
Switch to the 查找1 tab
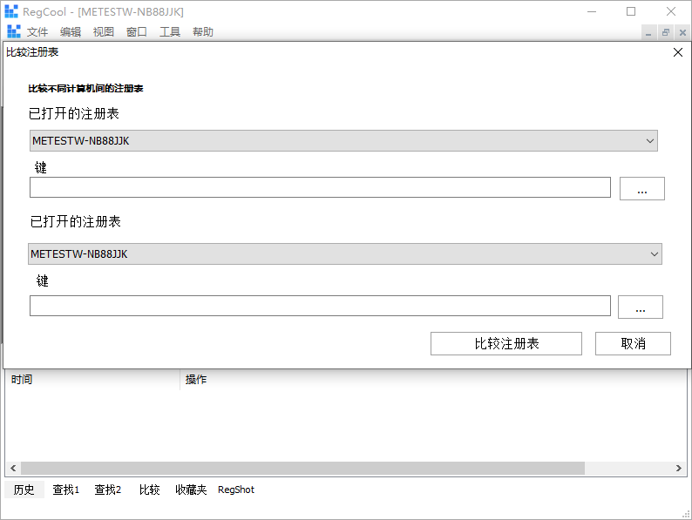(x=65, y=490)
